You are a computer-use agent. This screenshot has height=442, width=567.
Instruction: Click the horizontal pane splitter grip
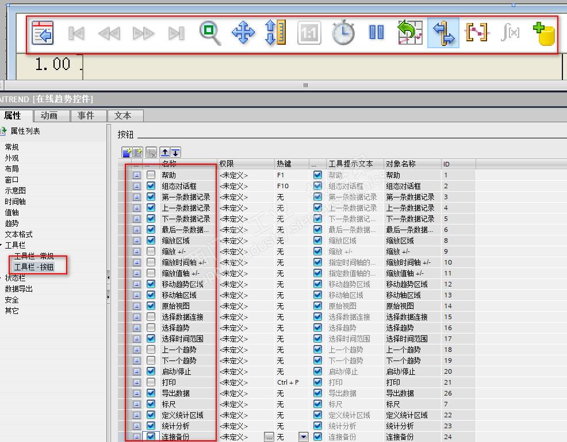coord(305,85)
